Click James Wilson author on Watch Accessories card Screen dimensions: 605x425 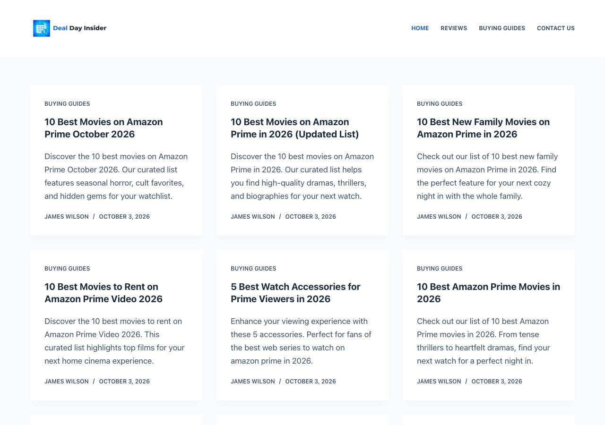[x=253, y=382]
